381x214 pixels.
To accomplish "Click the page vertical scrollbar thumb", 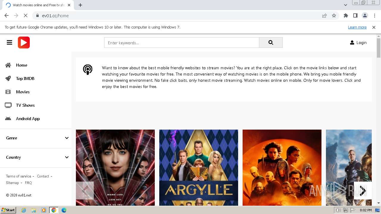I will coord(379,48).
